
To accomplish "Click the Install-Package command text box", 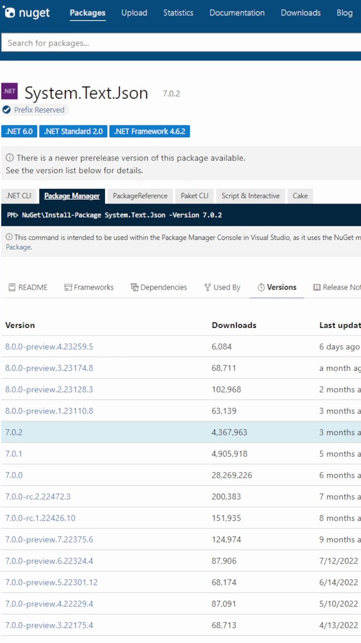I will (181, 215).
